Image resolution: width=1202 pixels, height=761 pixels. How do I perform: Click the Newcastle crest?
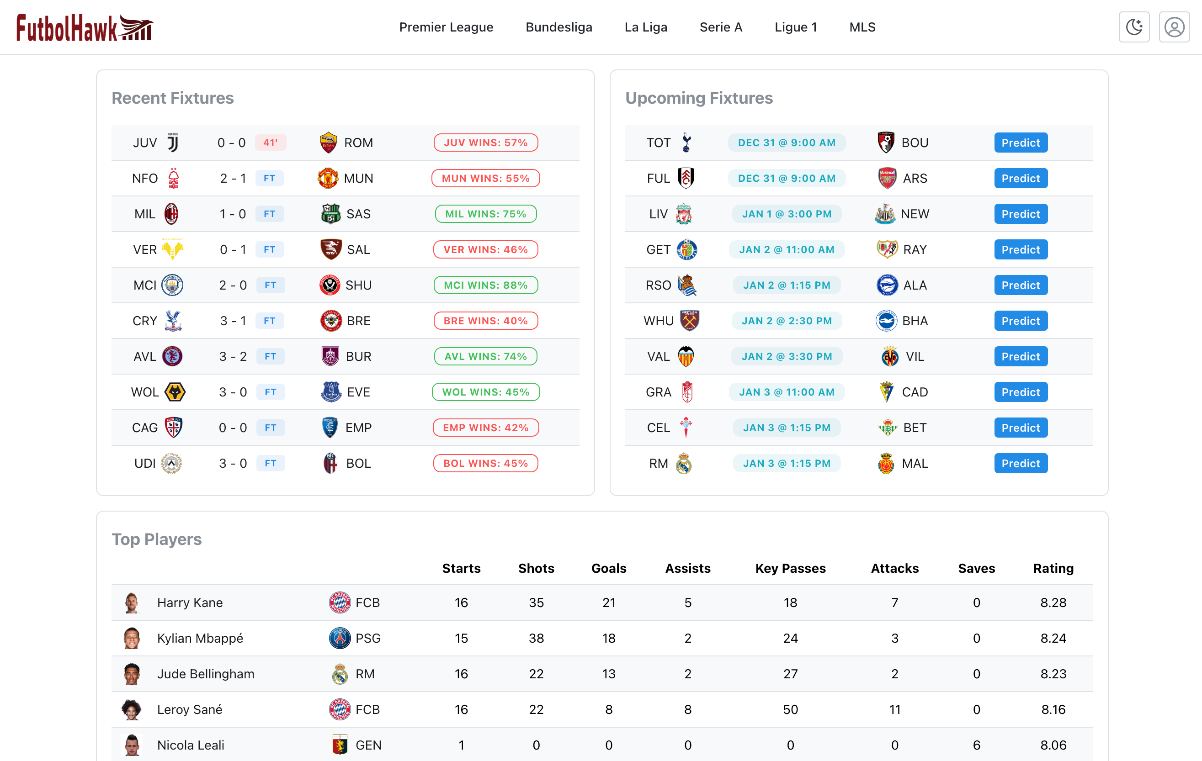pos(885,214)
